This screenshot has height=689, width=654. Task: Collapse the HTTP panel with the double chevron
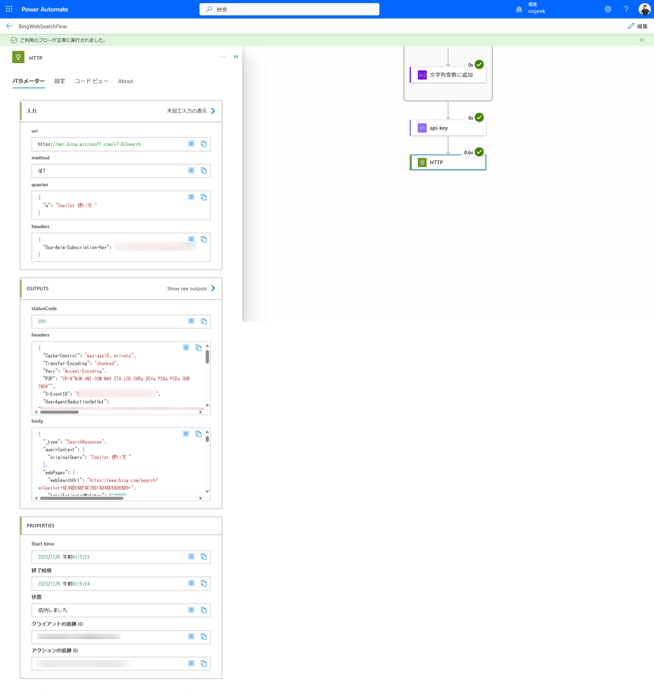(236, 57)
